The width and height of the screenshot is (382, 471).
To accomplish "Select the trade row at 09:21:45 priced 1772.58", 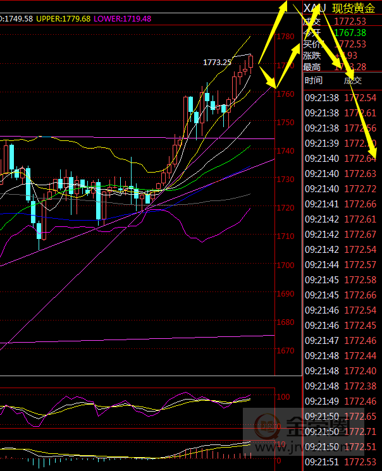I will 342,280.
